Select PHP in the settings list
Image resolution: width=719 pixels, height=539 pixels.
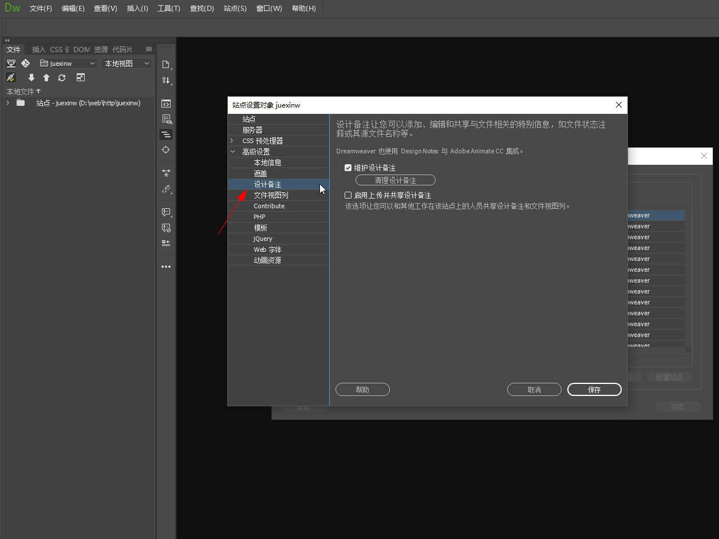pyautogui.click(x=278, y=217)
